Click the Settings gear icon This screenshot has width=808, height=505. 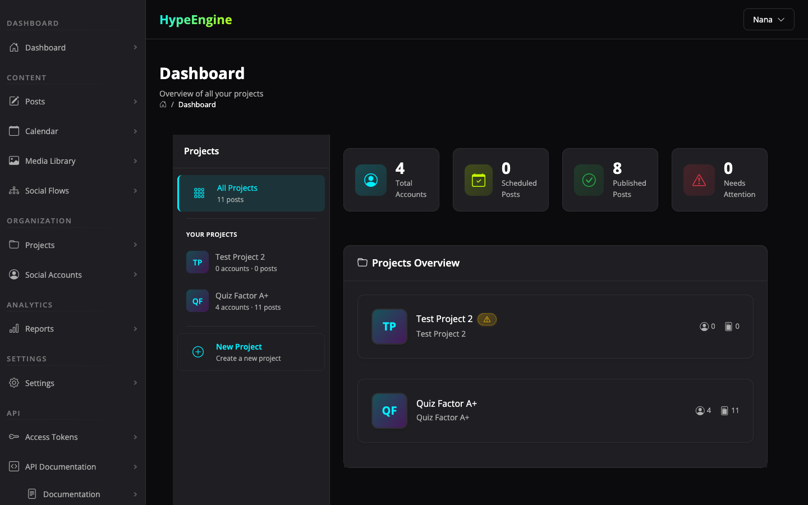[x=14, y=383]
